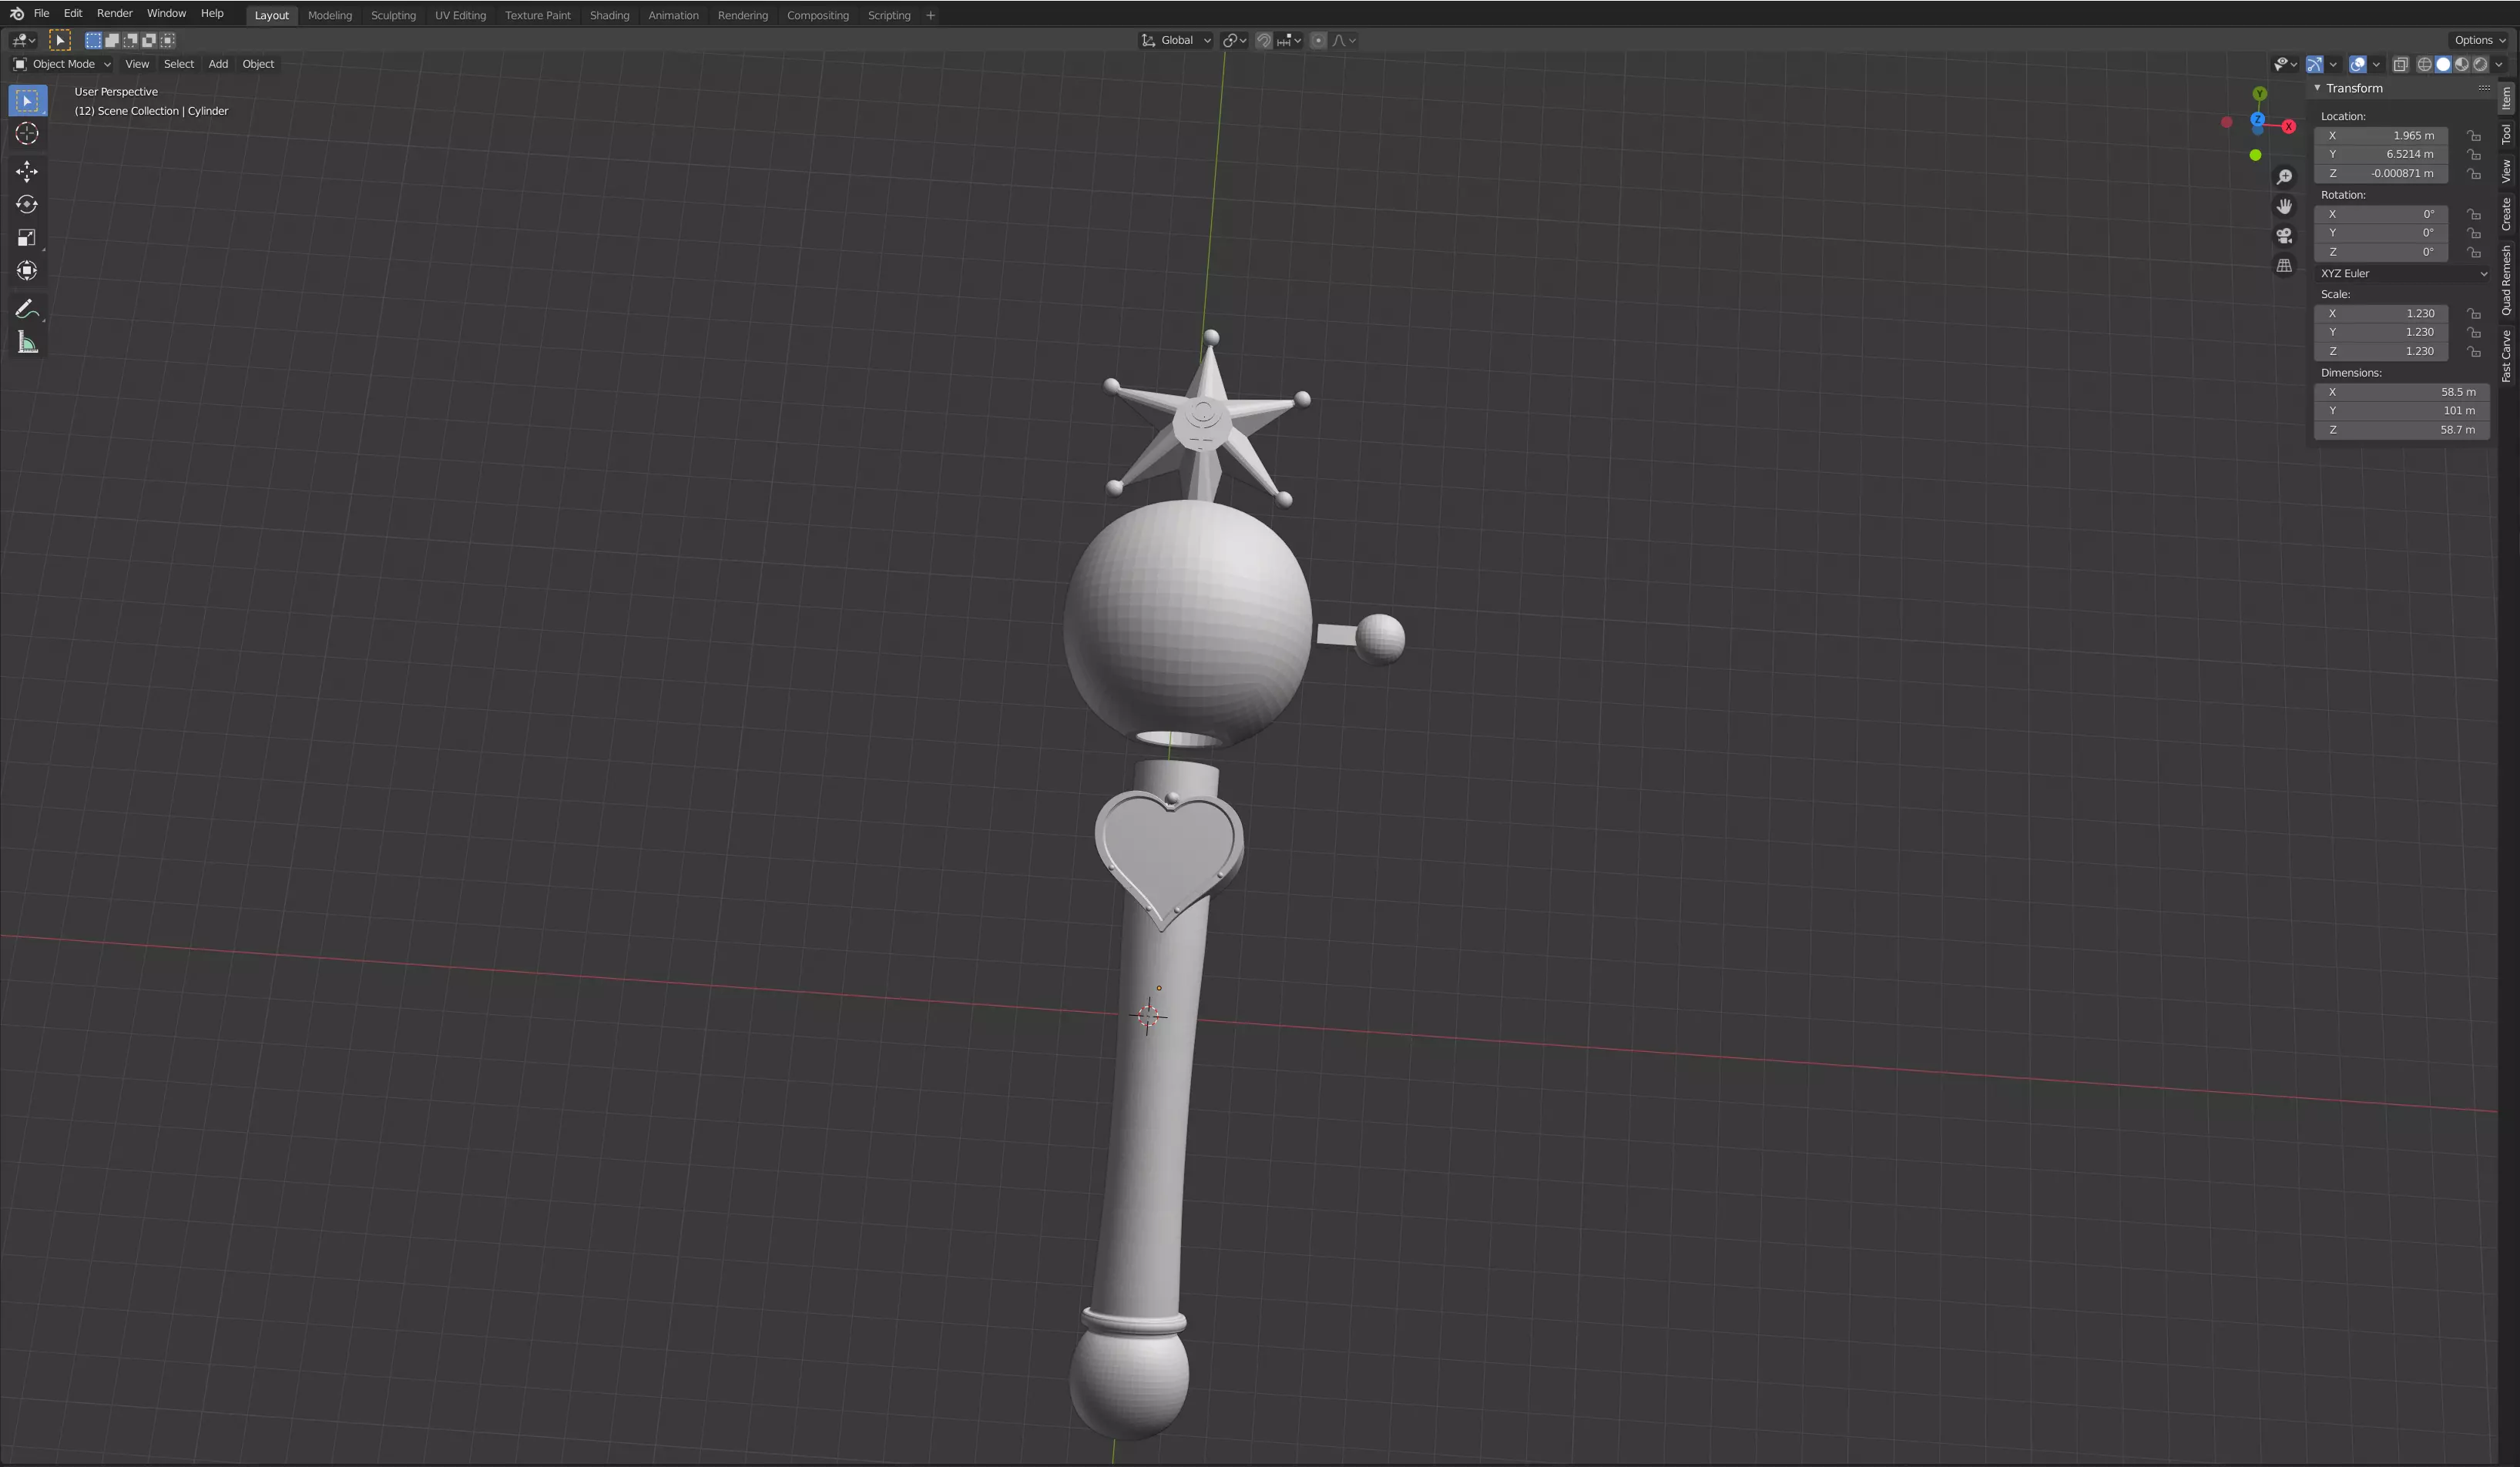
Task: Switch to the Sculpting workspace tab
Action: pyautogui.click(x=393, y=15)
